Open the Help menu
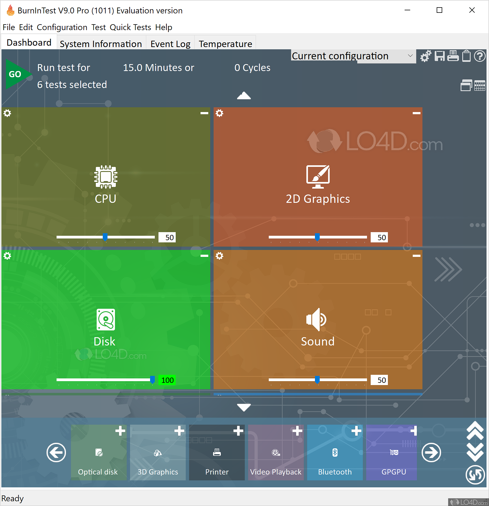489x506 pixels. [164, 27]
